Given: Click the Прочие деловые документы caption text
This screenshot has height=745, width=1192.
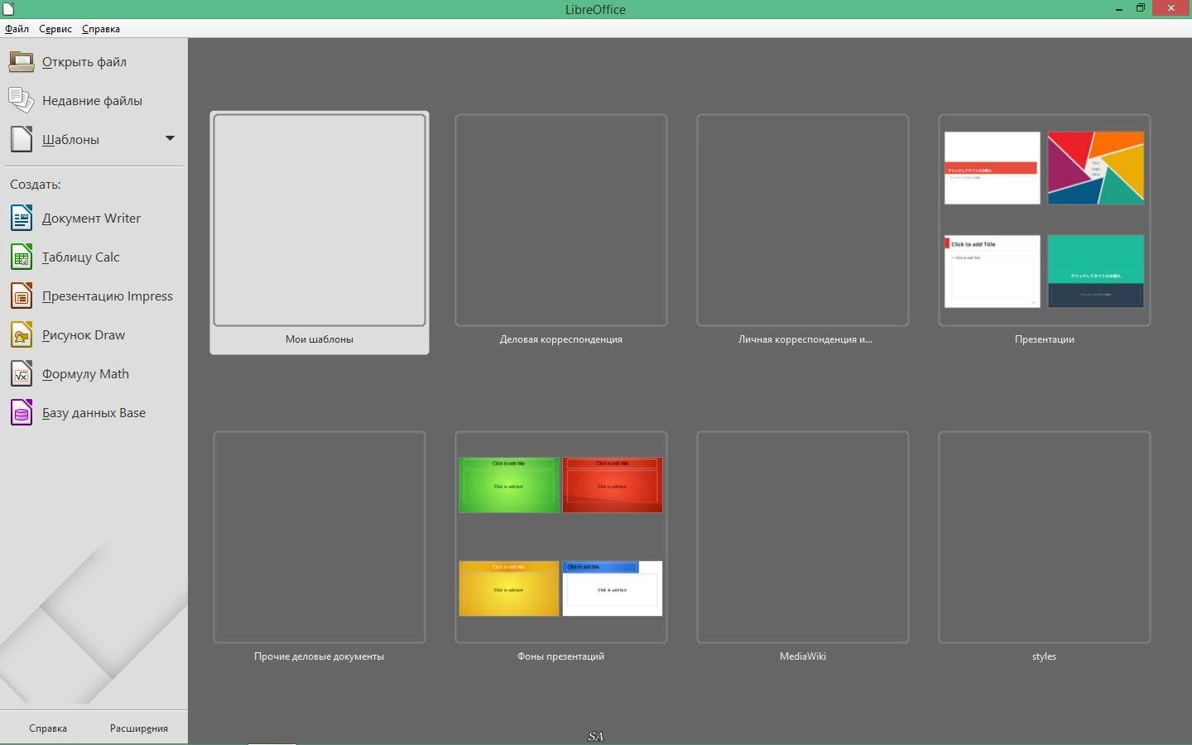Looking at the screenshot, I should tap(320, 656).
